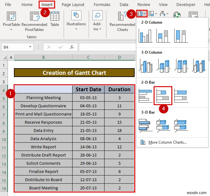Open Recommended PivotTables

[34, 21]
